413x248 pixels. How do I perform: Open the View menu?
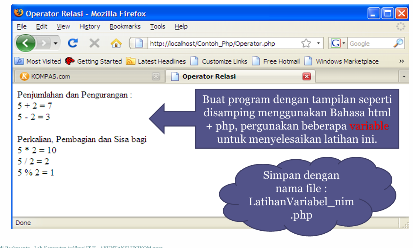[63, 26]
